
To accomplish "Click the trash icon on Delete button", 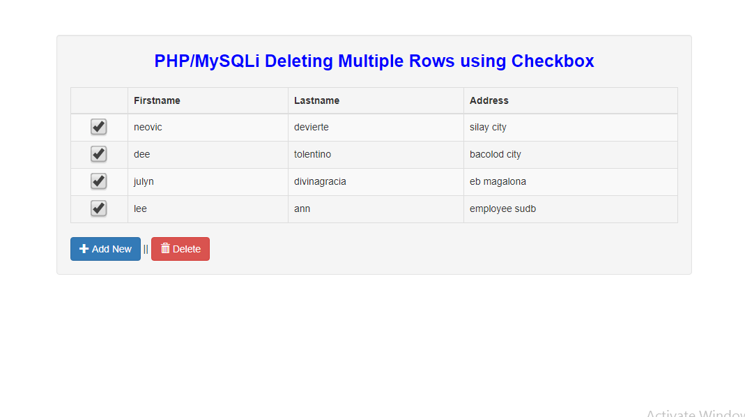I will coord(164,249).
